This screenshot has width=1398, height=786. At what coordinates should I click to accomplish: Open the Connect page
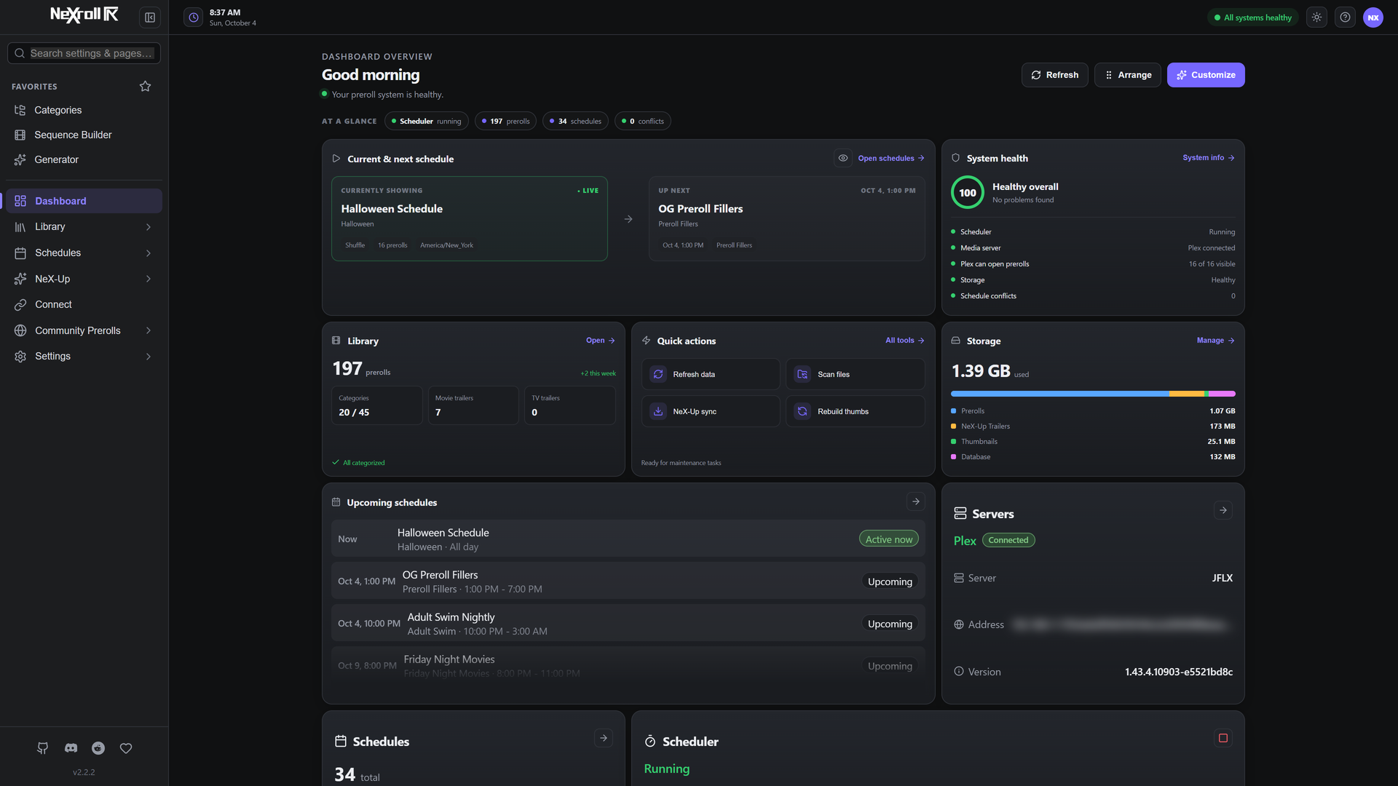(x=84, y=304)
